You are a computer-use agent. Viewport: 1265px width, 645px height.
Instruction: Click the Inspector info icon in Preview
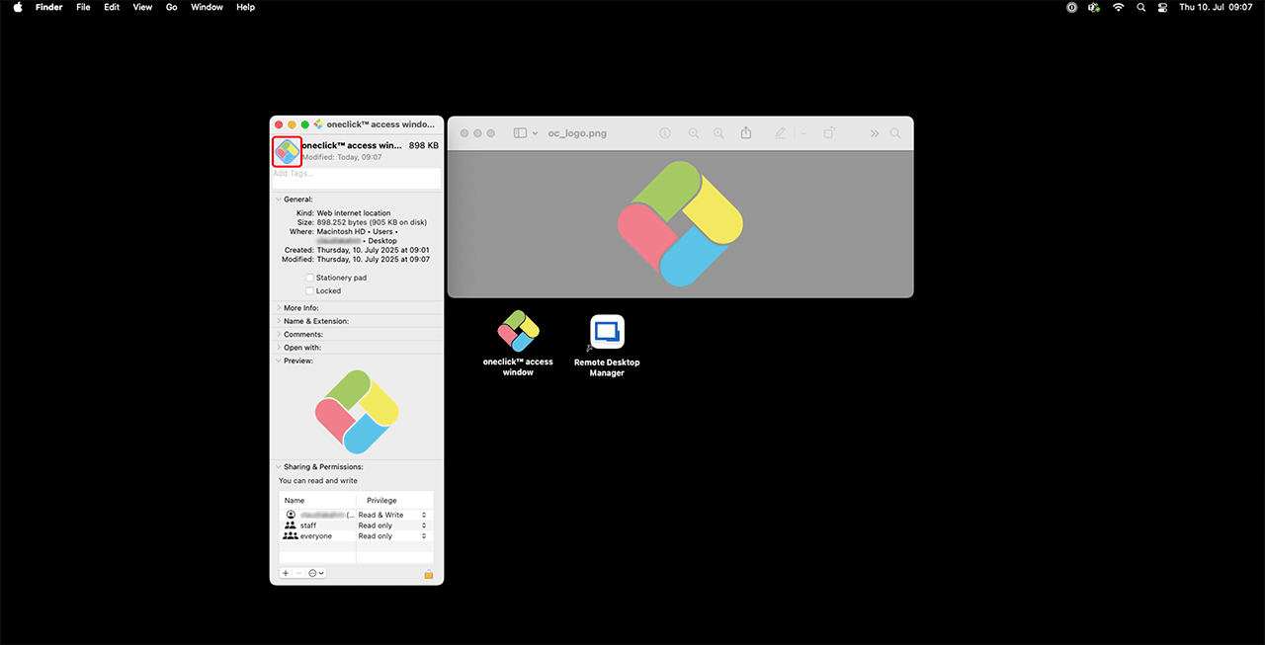(665, 133)
